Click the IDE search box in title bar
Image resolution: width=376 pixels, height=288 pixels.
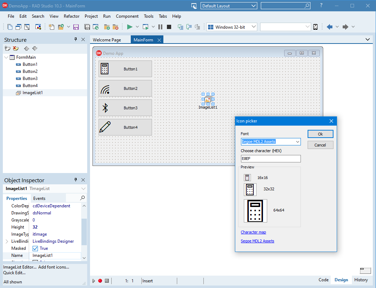pyautogui.click(x=286, y=6)
